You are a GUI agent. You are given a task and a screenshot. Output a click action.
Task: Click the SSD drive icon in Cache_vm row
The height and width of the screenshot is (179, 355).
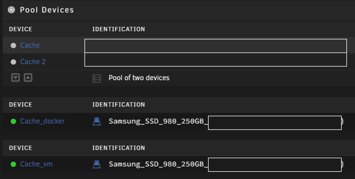point(97,164)
